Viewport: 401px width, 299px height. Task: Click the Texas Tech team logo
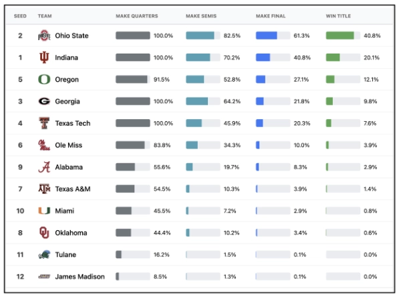(x=44, y=123)
